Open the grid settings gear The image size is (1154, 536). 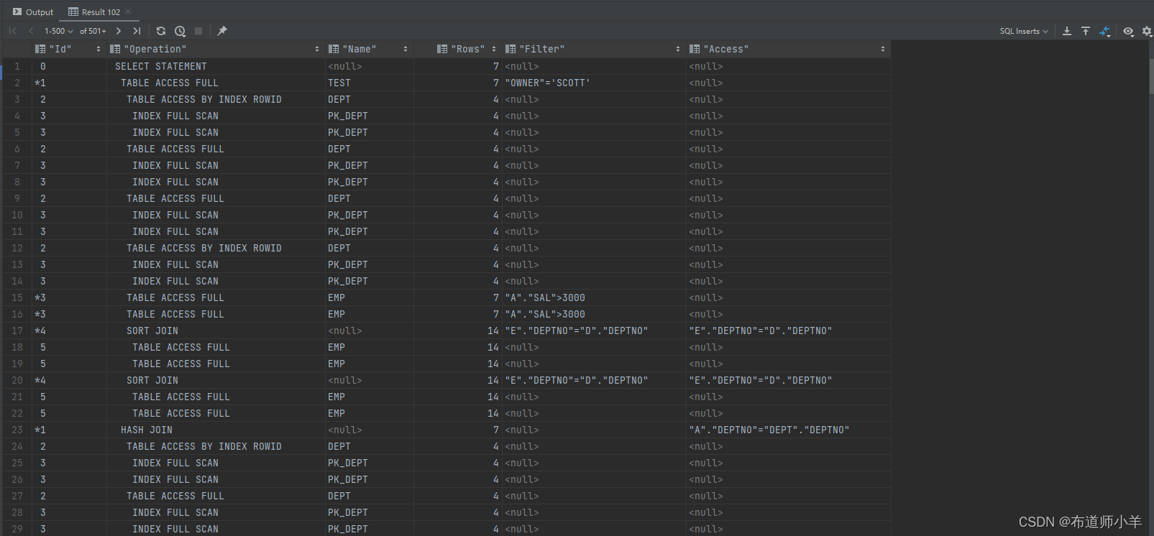(x=1147, y=31)
